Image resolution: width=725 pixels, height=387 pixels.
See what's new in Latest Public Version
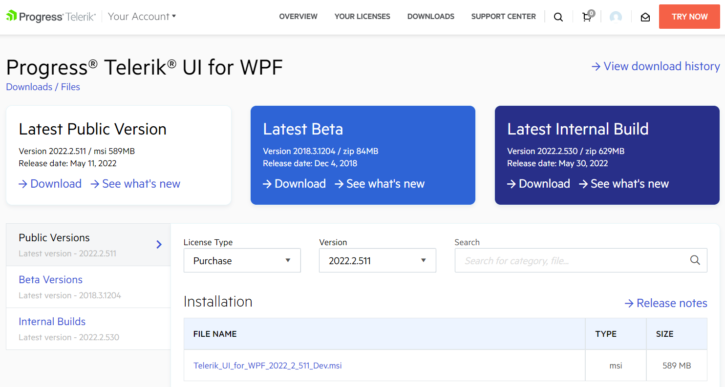(135, 184)
